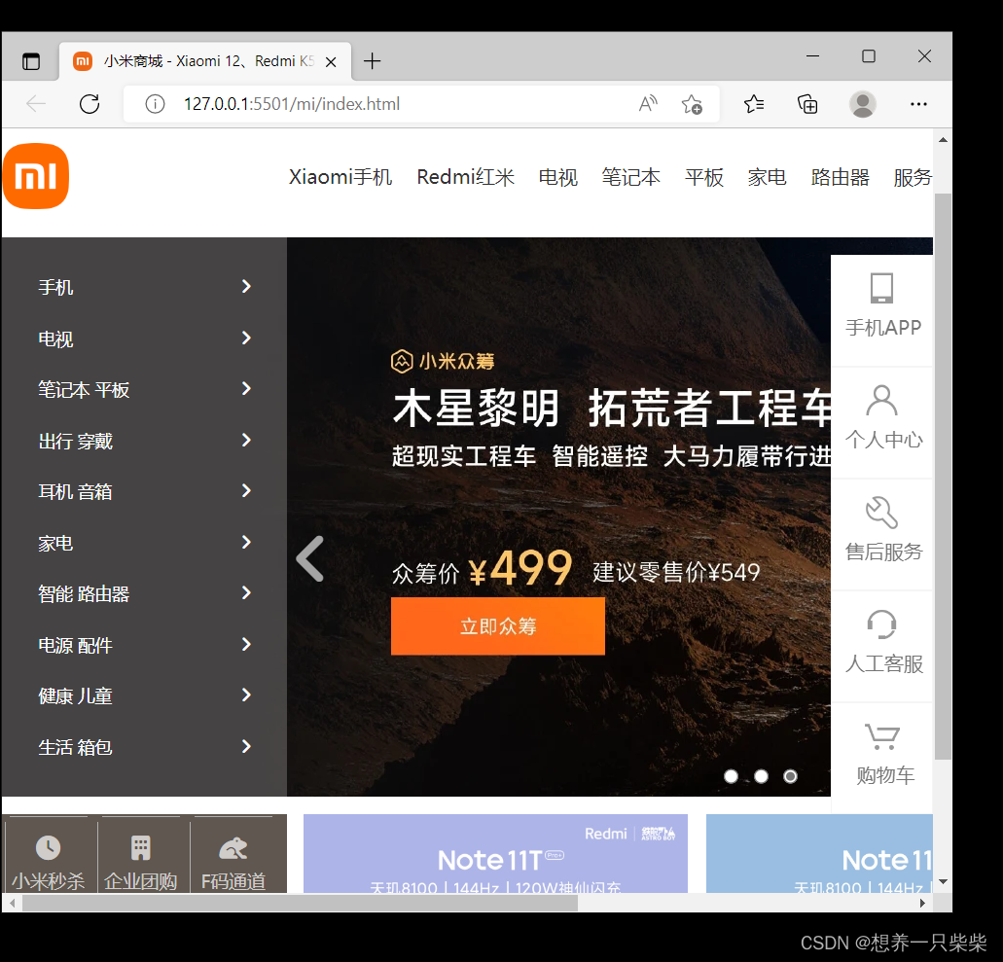Expand the 出行 穿戴 chevron

pyautogui.click(x=246, y=440)
